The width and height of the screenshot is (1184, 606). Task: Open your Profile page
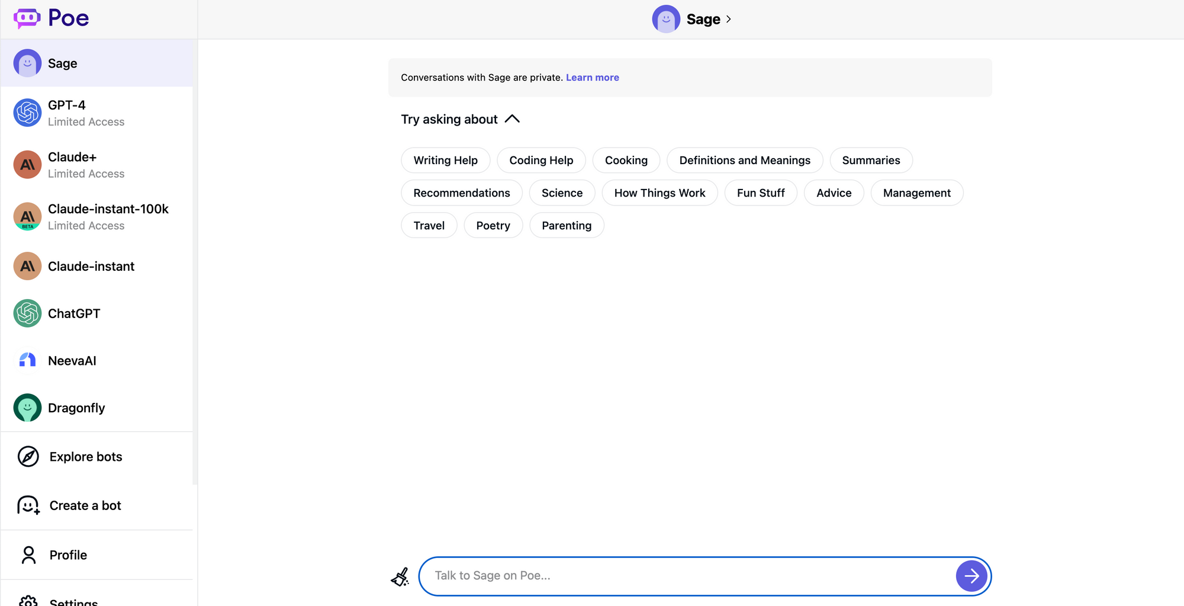[68, 554]
